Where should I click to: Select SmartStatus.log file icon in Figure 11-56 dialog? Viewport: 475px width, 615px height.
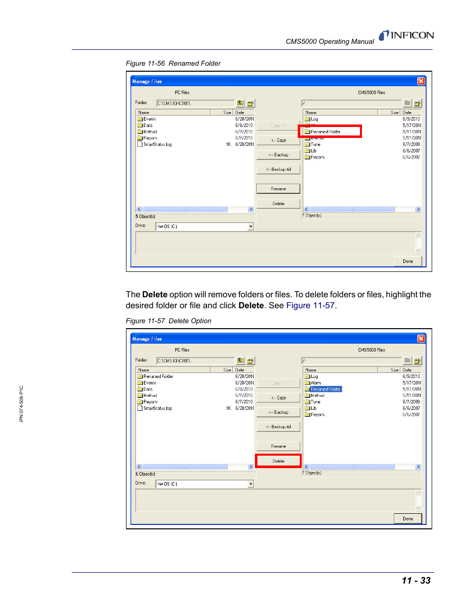pyautogui.click(x=140, y=144)
